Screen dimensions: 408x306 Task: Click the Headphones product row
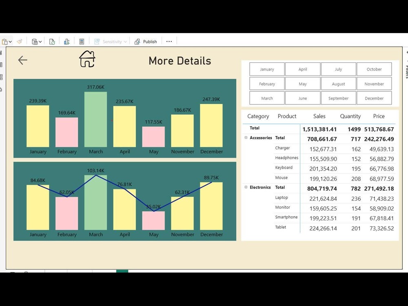pyautogui.click(x=335, y=159)
